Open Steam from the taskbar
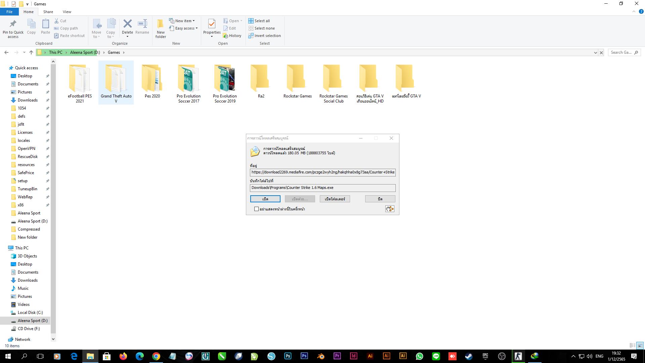This screenshot has height=363, width=645. [469, 356]
